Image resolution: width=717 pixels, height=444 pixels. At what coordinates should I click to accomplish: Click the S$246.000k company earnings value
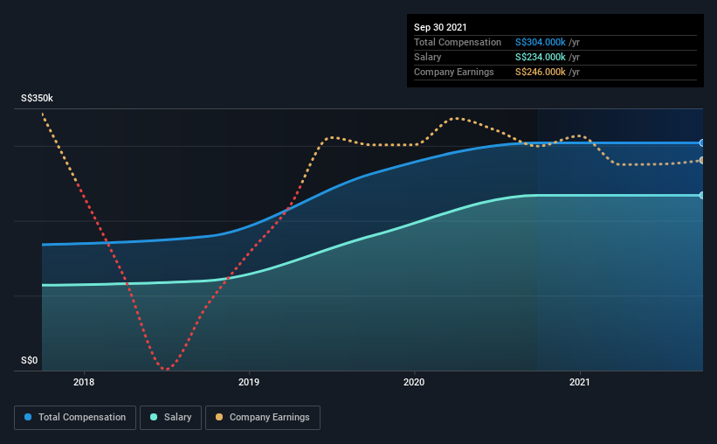tap(540, 72)
